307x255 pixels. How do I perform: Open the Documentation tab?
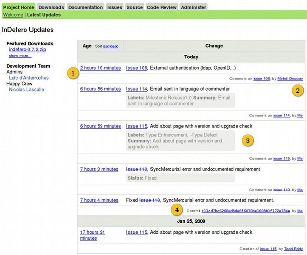click(85, 7)
